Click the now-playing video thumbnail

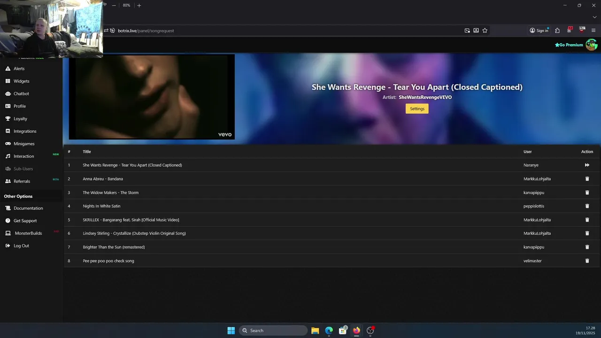pyautogui.click(x=152, y=97)
